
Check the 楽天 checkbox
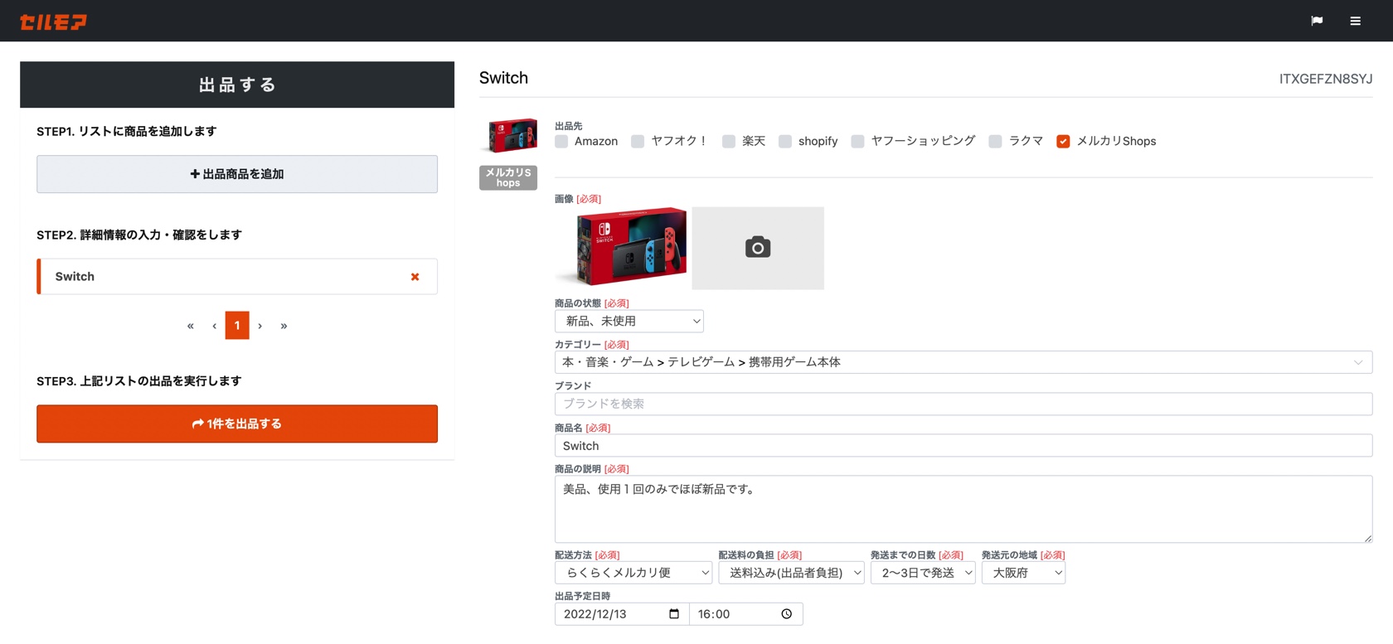click(x=729, y=142)
